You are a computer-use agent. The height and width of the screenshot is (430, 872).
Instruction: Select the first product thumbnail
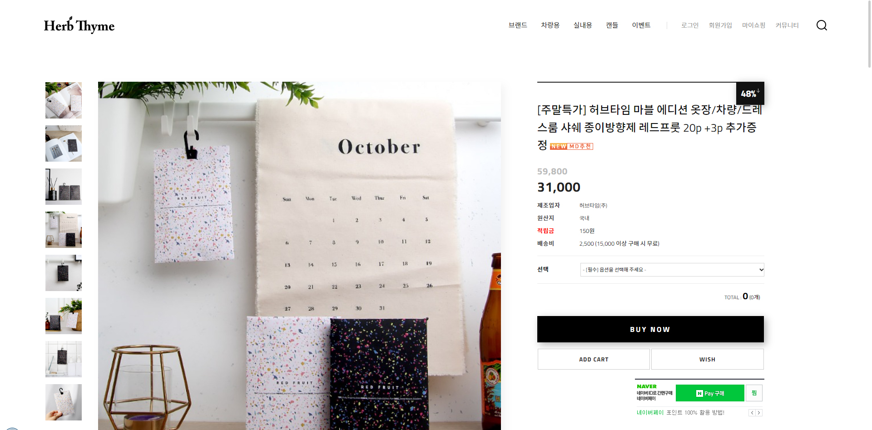pyautogui.click(x=64, y=100)
